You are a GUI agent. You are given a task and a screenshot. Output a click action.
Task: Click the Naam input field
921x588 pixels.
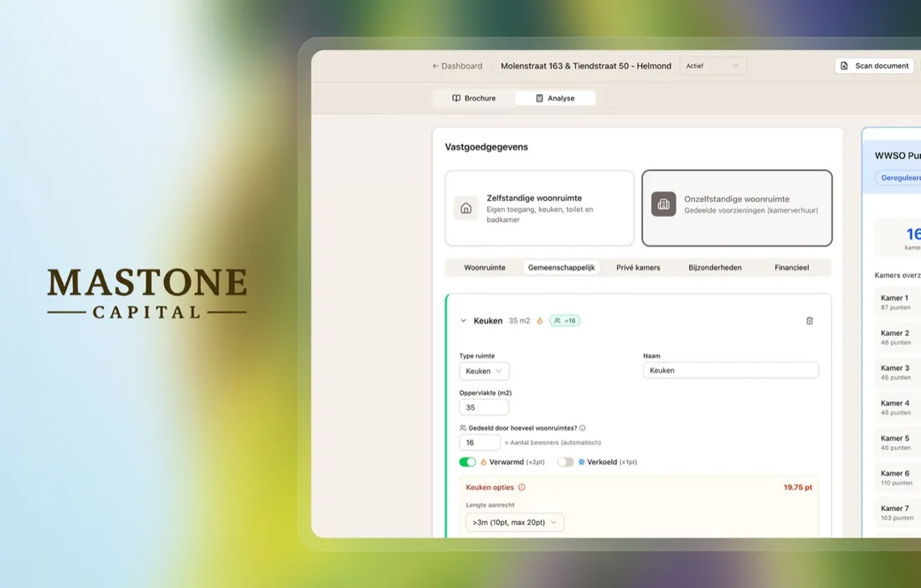(x=731, y=370)
